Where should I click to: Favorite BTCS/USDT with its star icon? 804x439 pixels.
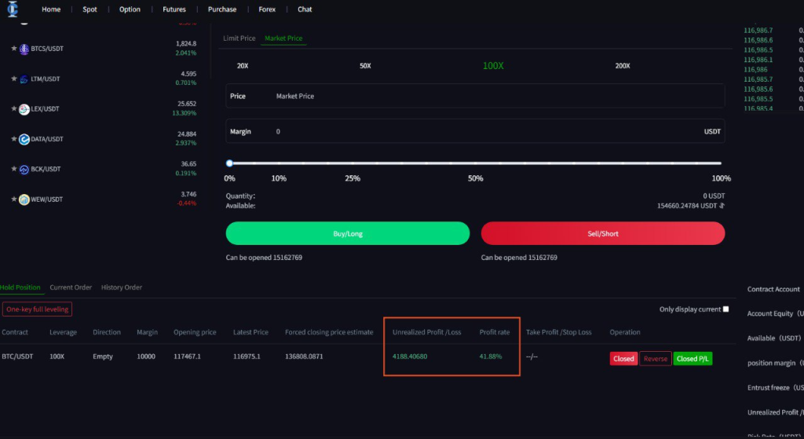[x=13, y=49]
